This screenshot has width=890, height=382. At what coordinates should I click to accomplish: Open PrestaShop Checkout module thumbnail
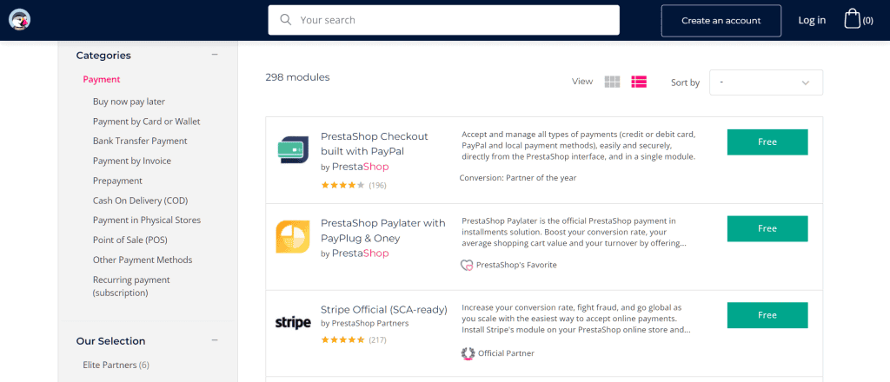(x=293, y=150)
